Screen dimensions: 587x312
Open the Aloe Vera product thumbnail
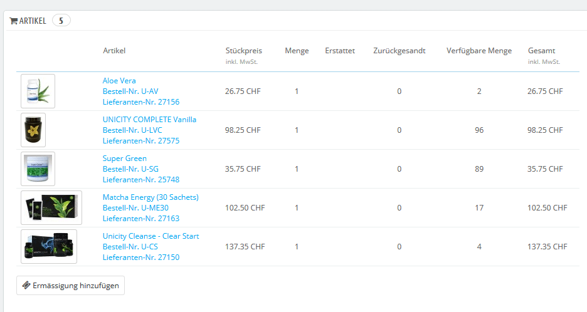[38, 91]
